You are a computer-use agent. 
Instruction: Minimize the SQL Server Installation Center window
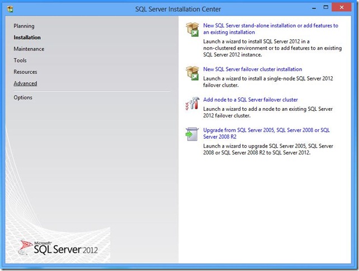click(314, 8)
